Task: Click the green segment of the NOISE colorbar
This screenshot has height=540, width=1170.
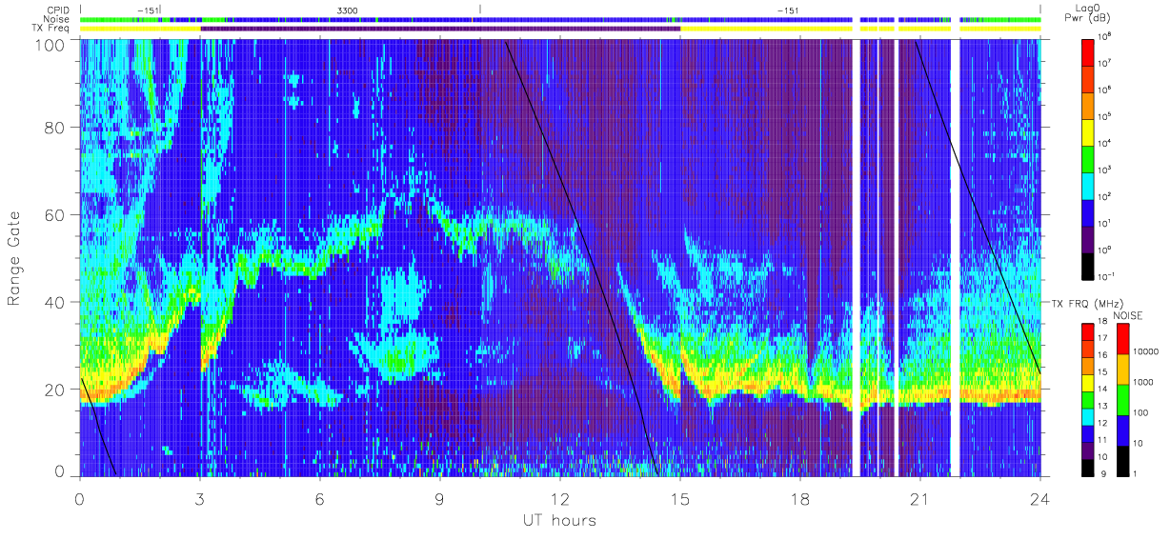Action: click(1123, 399)
